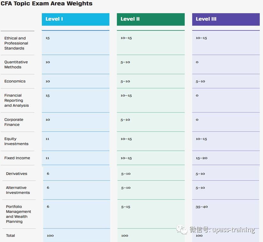Viewport: 263px width, 242px height.
Task: Select Portfolio Management and Wealth Planning label
Action: pyautogui.click(x=18, y=214)
